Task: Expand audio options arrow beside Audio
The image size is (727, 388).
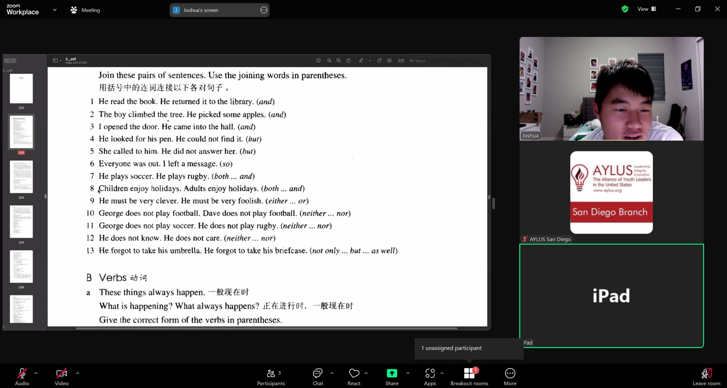Action: 36,373
